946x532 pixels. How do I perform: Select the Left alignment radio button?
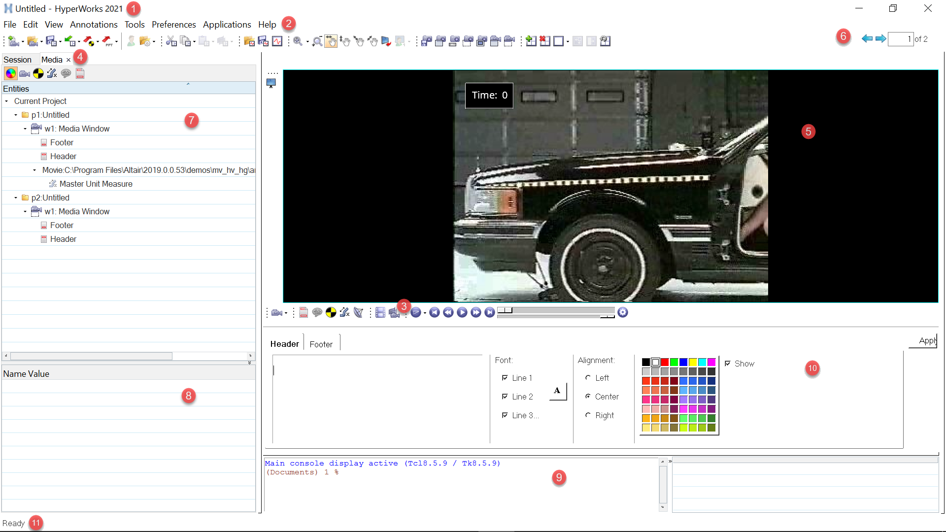click(588, 378)
